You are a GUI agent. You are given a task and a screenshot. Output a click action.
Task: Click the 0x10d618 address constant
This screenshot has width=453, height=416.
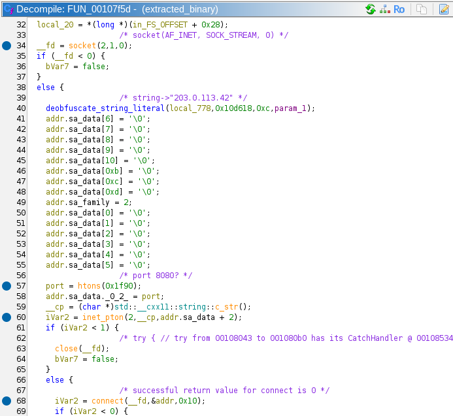click(233, 108)
